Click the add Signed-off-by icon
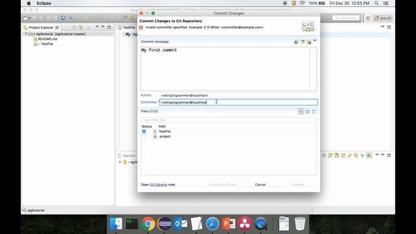This screenshot has height=234, width=416. tap(302, 42)
